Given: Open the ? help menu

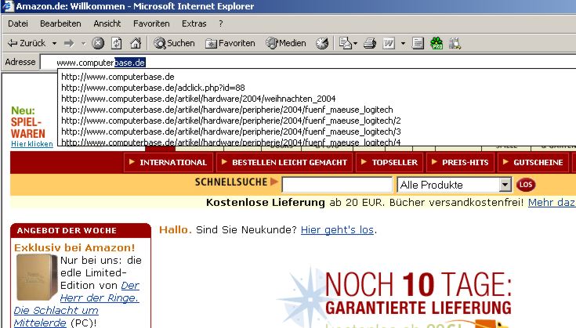Looking at the screenshot, I should (x=220, y=23).
